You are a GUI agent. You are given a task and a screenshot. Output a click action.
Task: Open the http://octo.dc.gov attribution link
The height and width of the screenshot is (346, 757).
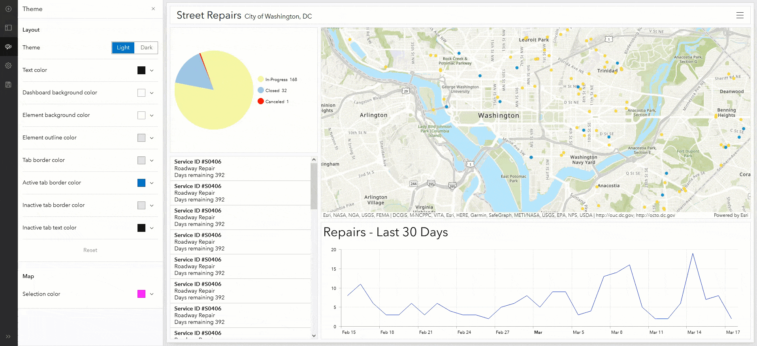(655, 215)
